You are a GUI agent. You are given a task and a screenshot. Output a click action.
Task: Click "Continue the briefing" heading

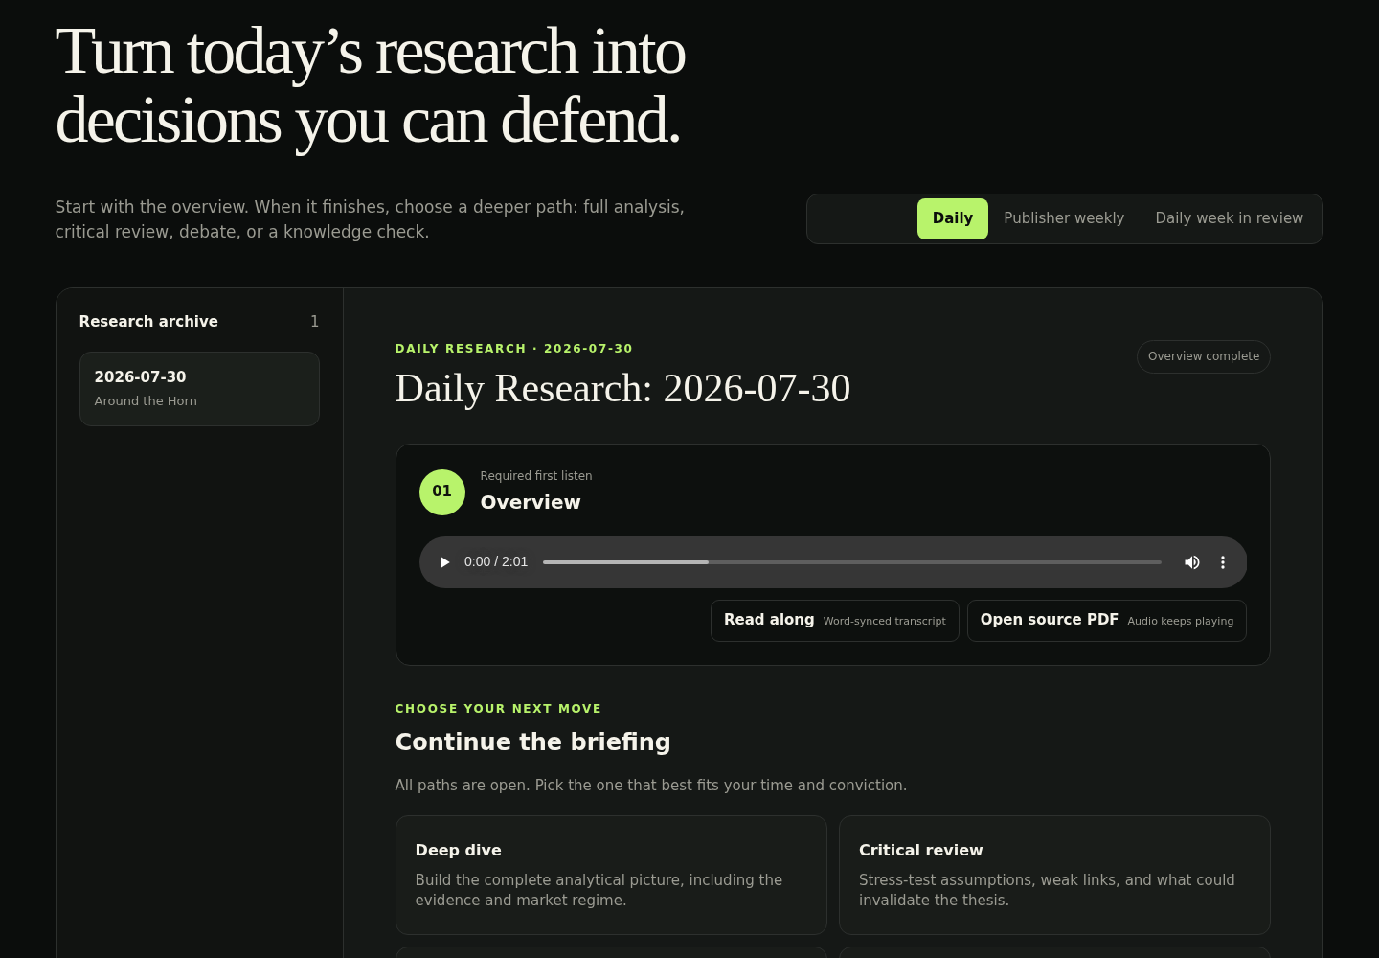click(x=533, y=742)
